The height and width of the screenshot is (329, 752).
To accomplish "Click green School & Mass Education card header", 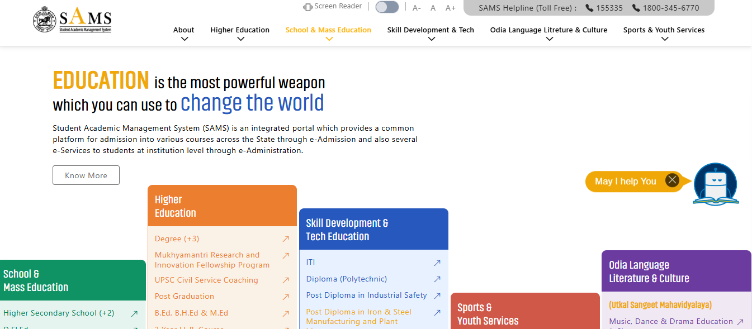I will (73, 280).
